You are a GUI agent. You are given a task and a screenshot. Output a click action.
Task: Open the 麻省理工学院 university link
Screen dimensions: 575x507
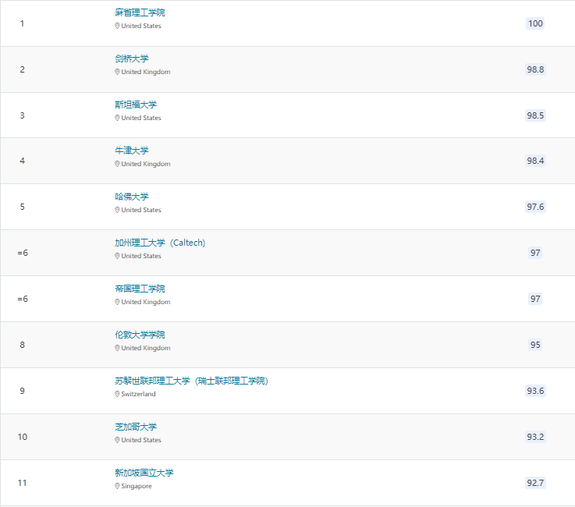140,12
